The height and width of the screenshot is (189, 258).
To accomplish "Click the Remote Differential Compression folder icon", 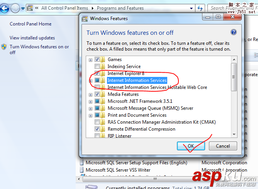I will point(102,129).
